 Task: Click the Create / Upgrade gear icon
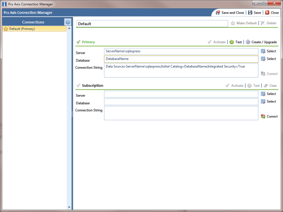[x=248, y=42]
